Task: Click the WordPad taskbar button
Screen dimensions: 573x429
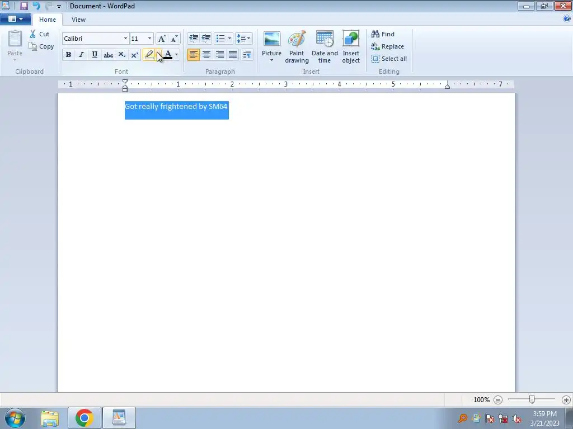Action: (119, 418)
